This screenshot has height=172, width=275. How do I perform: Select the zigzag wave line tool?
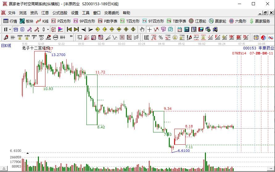coord(115,37)
